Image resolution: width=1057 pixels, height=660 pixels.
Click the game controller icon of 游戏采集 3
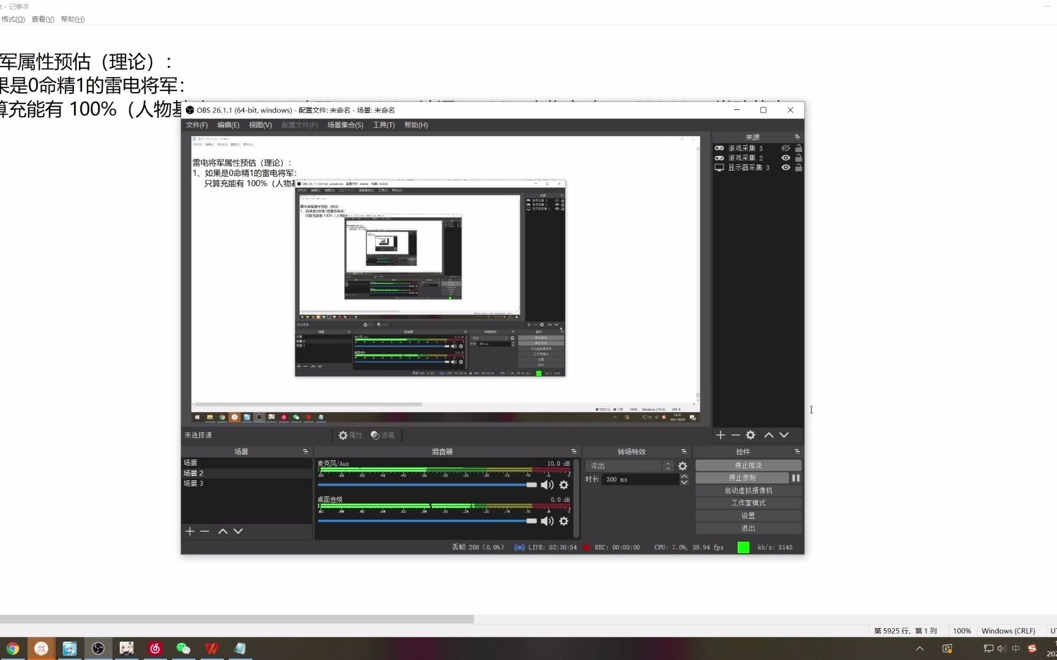719,148
